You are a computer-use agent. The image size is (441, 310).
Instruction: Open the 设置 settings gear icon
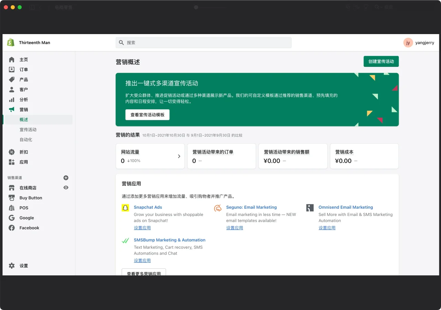tap(12, 266)
